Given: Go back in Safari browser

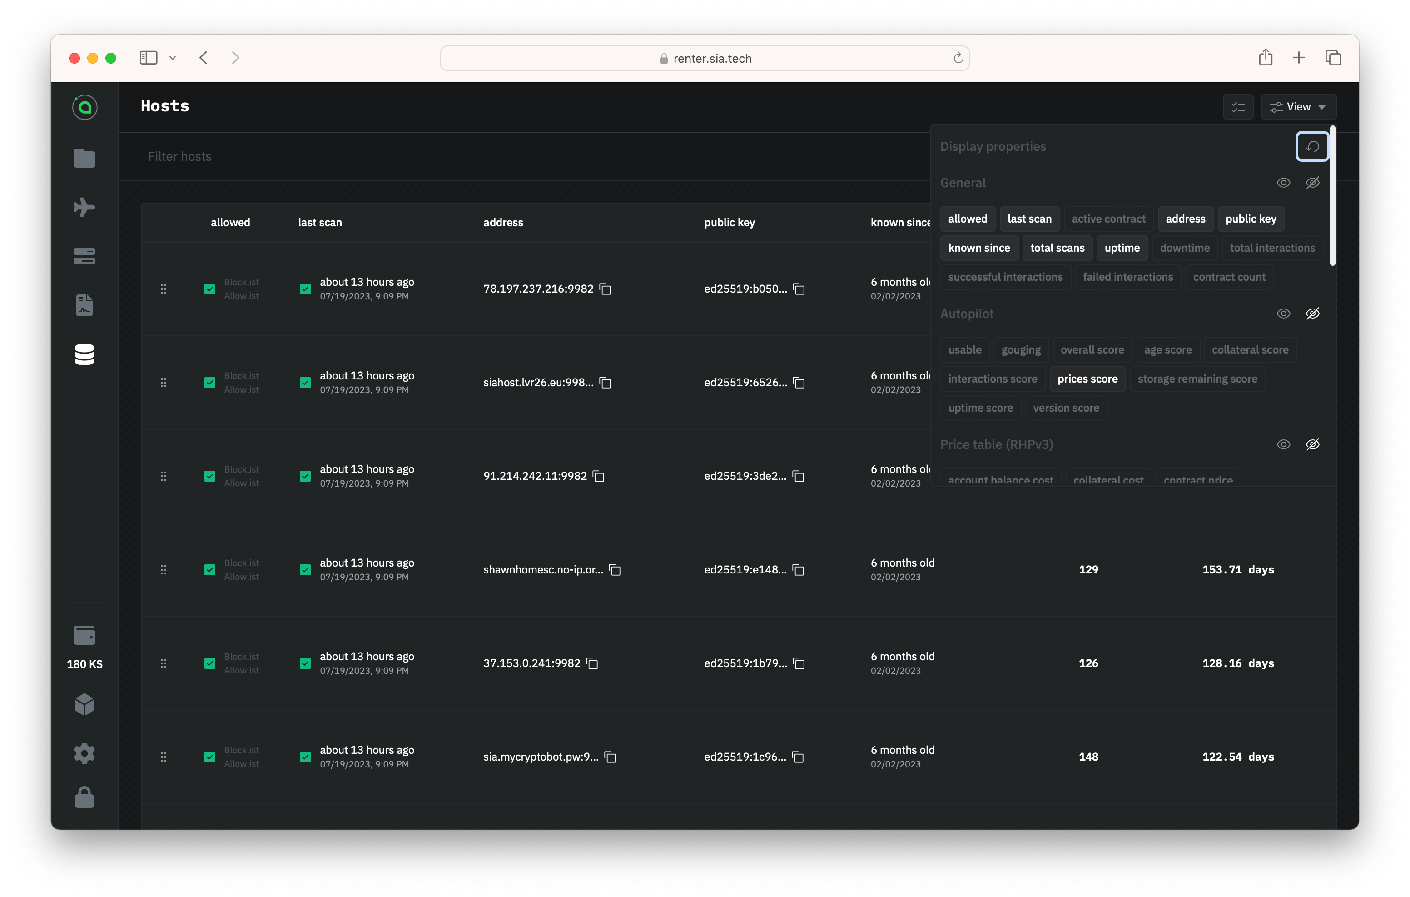Looking at the screenshot, I should tap(204, 58).
